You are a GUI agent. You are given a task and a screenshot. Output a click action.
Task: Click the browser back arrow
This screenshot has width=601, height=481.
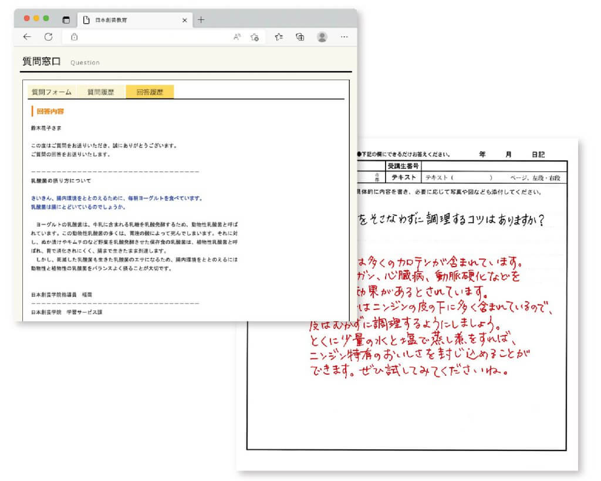[27, 37]
